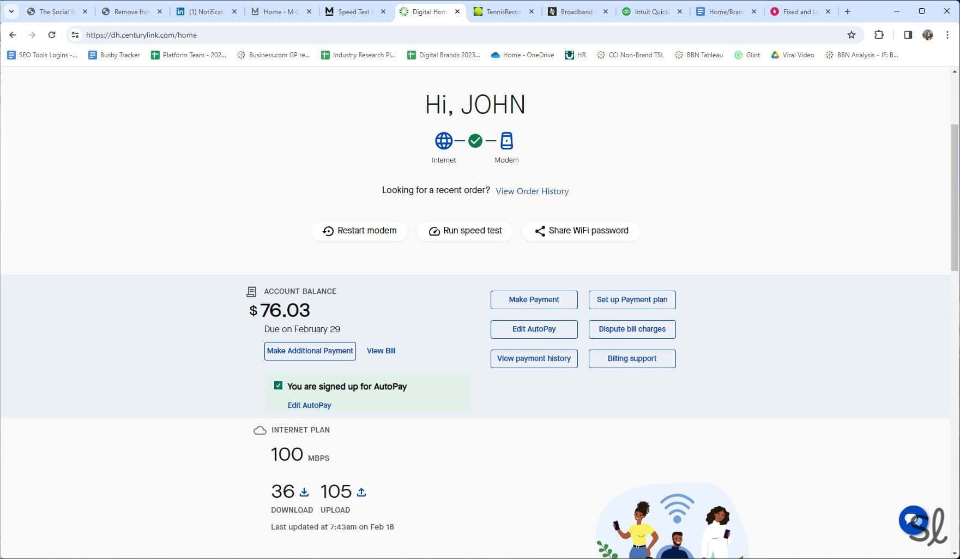Click the green connection checkmark icon
960x559 pixels.
point(475,141)
